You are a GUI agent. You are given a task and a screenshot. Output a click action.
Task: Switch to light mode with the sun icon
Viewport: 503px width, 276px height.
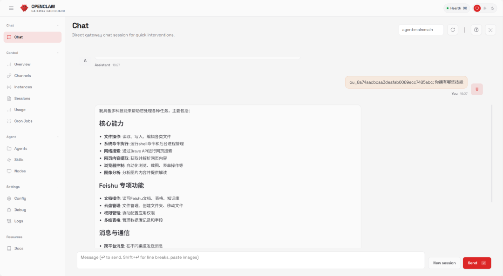485,8
